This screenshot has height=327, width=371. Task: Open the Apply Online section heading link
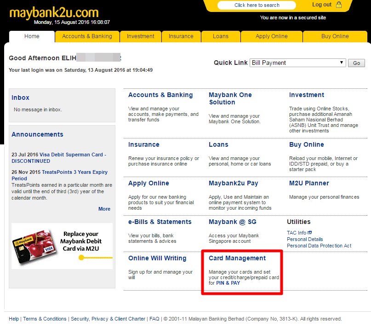click(x=148, y=183)
